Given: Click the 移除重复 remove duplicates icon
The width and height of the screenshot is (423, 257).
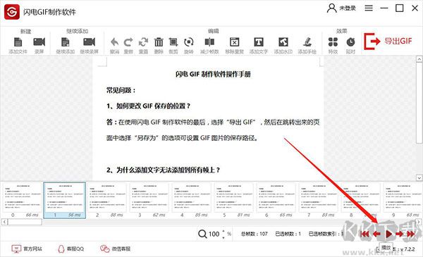Looking at the screenshot, I should (x=235, y=42).
